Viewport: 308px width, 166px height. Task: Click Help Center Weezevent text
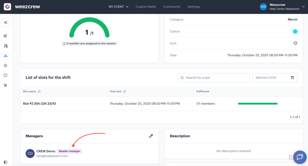(284, 9)
